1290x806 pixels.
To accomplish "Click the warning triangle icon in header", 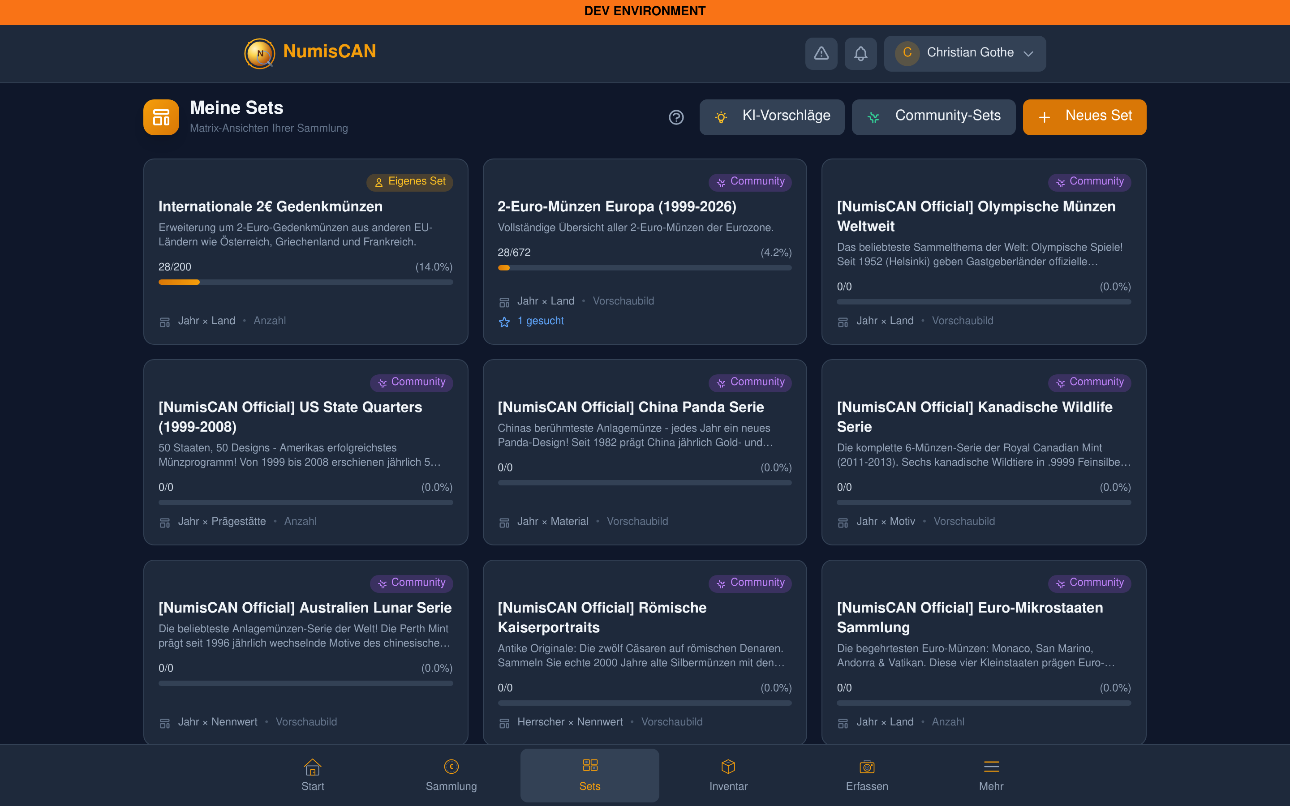I will pyautogui.click(x=821, y=53).
